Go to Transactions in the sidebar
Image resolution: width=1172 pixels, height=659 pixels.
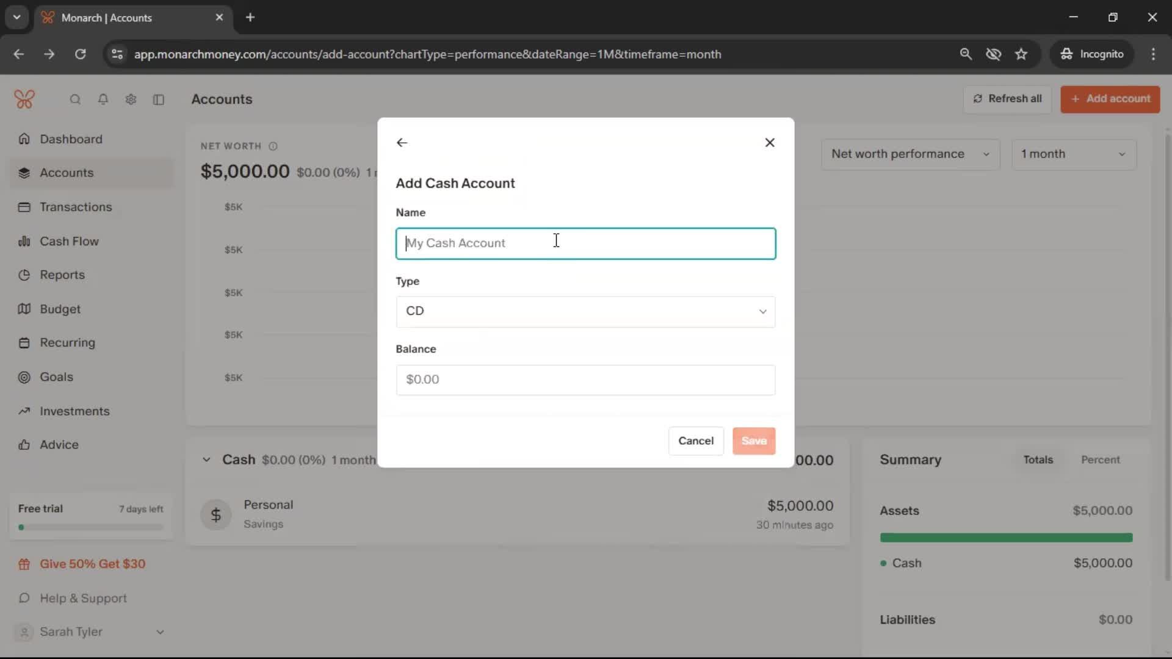[x=76, y=207]
